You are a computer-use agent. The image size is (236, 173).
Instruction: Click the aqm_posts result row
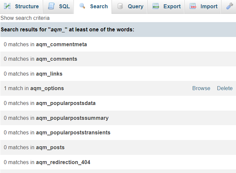[x=34, y=147]
